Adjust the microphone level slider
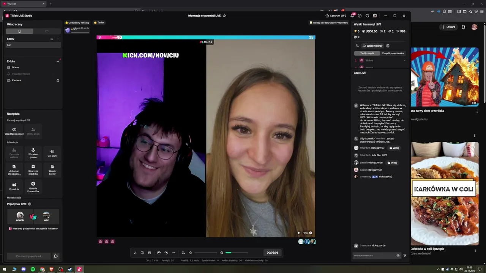486x273 pixels. (237, 253)
